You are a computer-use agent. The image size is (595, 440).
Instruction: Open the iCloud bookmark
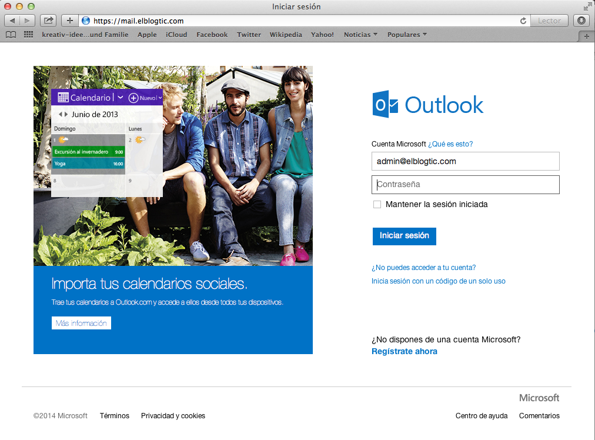coord(176,35)
